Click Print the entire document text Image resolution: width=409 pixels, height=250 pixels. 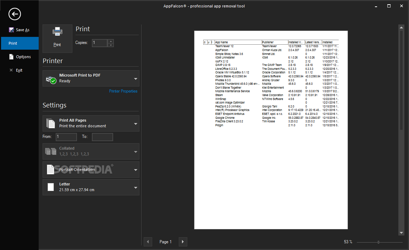pyautogui.click(x=83, y=126)
